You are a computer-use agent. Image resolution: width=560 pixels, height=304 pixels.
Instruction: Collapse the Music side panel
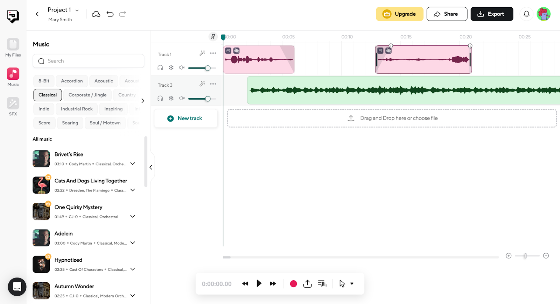coord(151,167)
